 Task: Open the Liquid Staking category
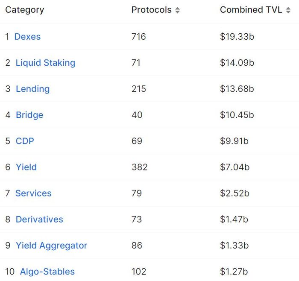click(x=45, y=63)
